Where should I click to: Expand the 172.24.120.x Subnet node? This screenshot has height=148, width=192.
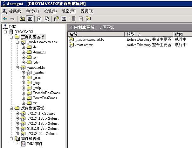coord(17,118)
